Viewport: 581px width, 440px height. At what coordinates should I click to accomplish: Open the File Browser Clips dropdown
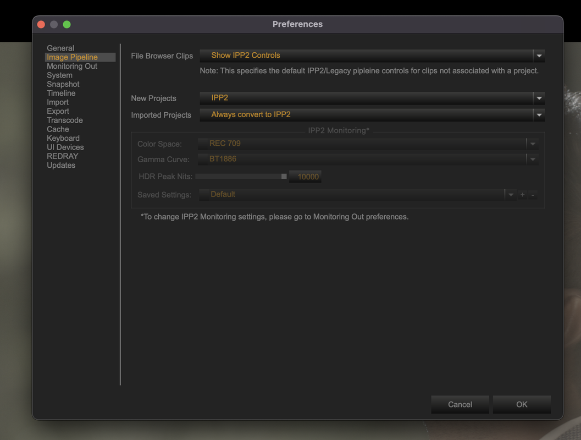coord(372,56)
